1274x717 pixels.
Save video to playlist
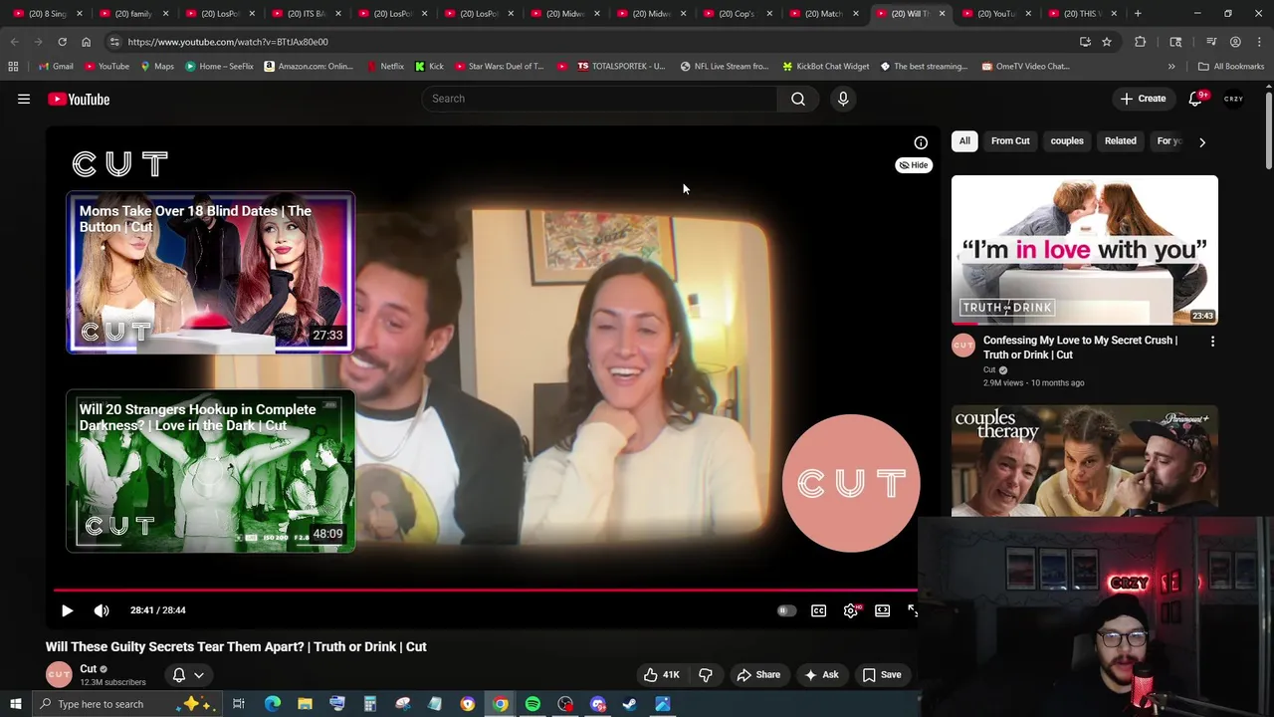(882, 674)
